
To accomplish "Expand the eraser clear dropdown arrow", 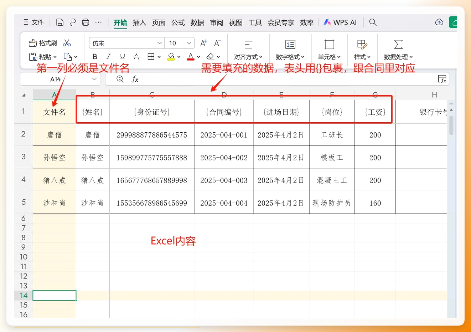I will pos(218,57).
